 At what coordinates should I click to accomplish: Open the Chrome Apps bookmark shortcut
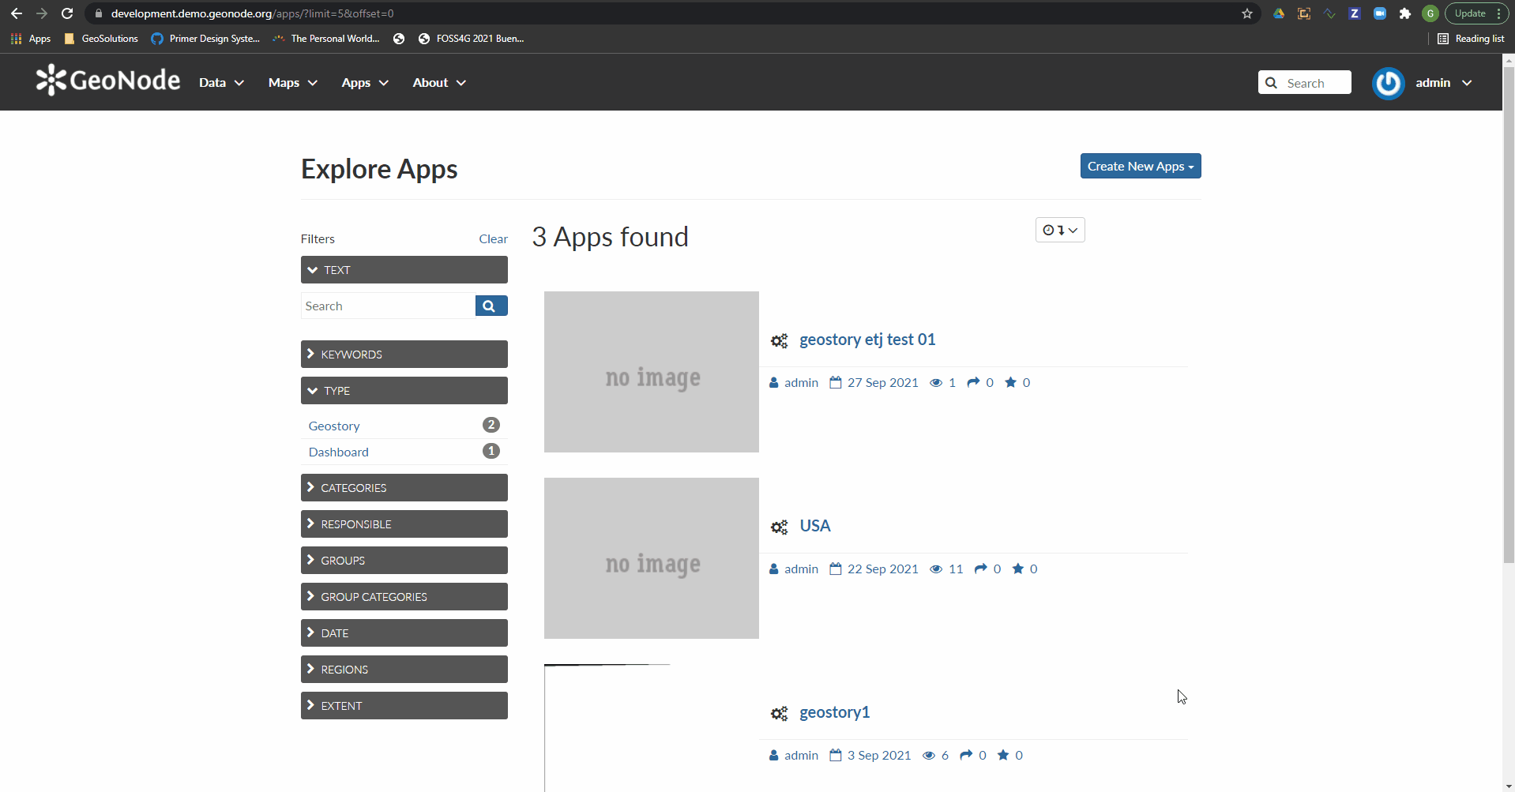pos(31,38)
